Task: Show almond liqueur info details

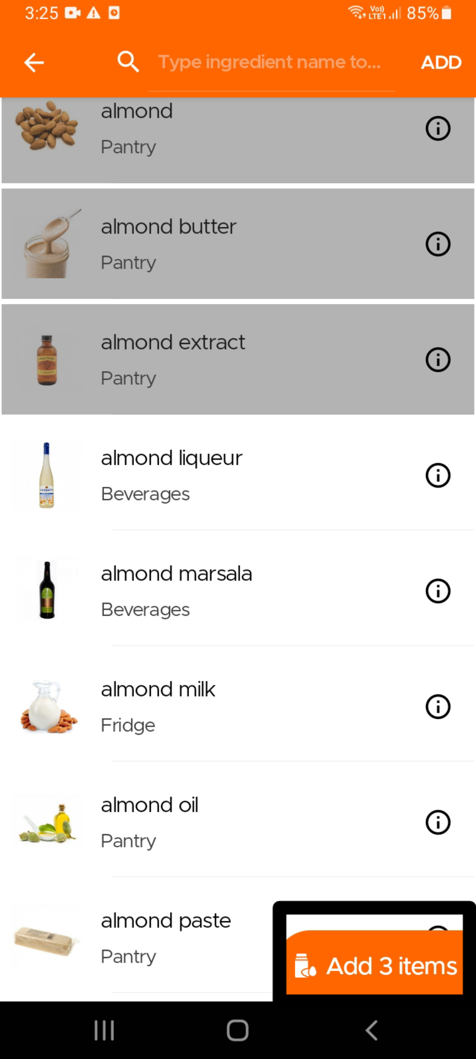Action: pos(438,476)
